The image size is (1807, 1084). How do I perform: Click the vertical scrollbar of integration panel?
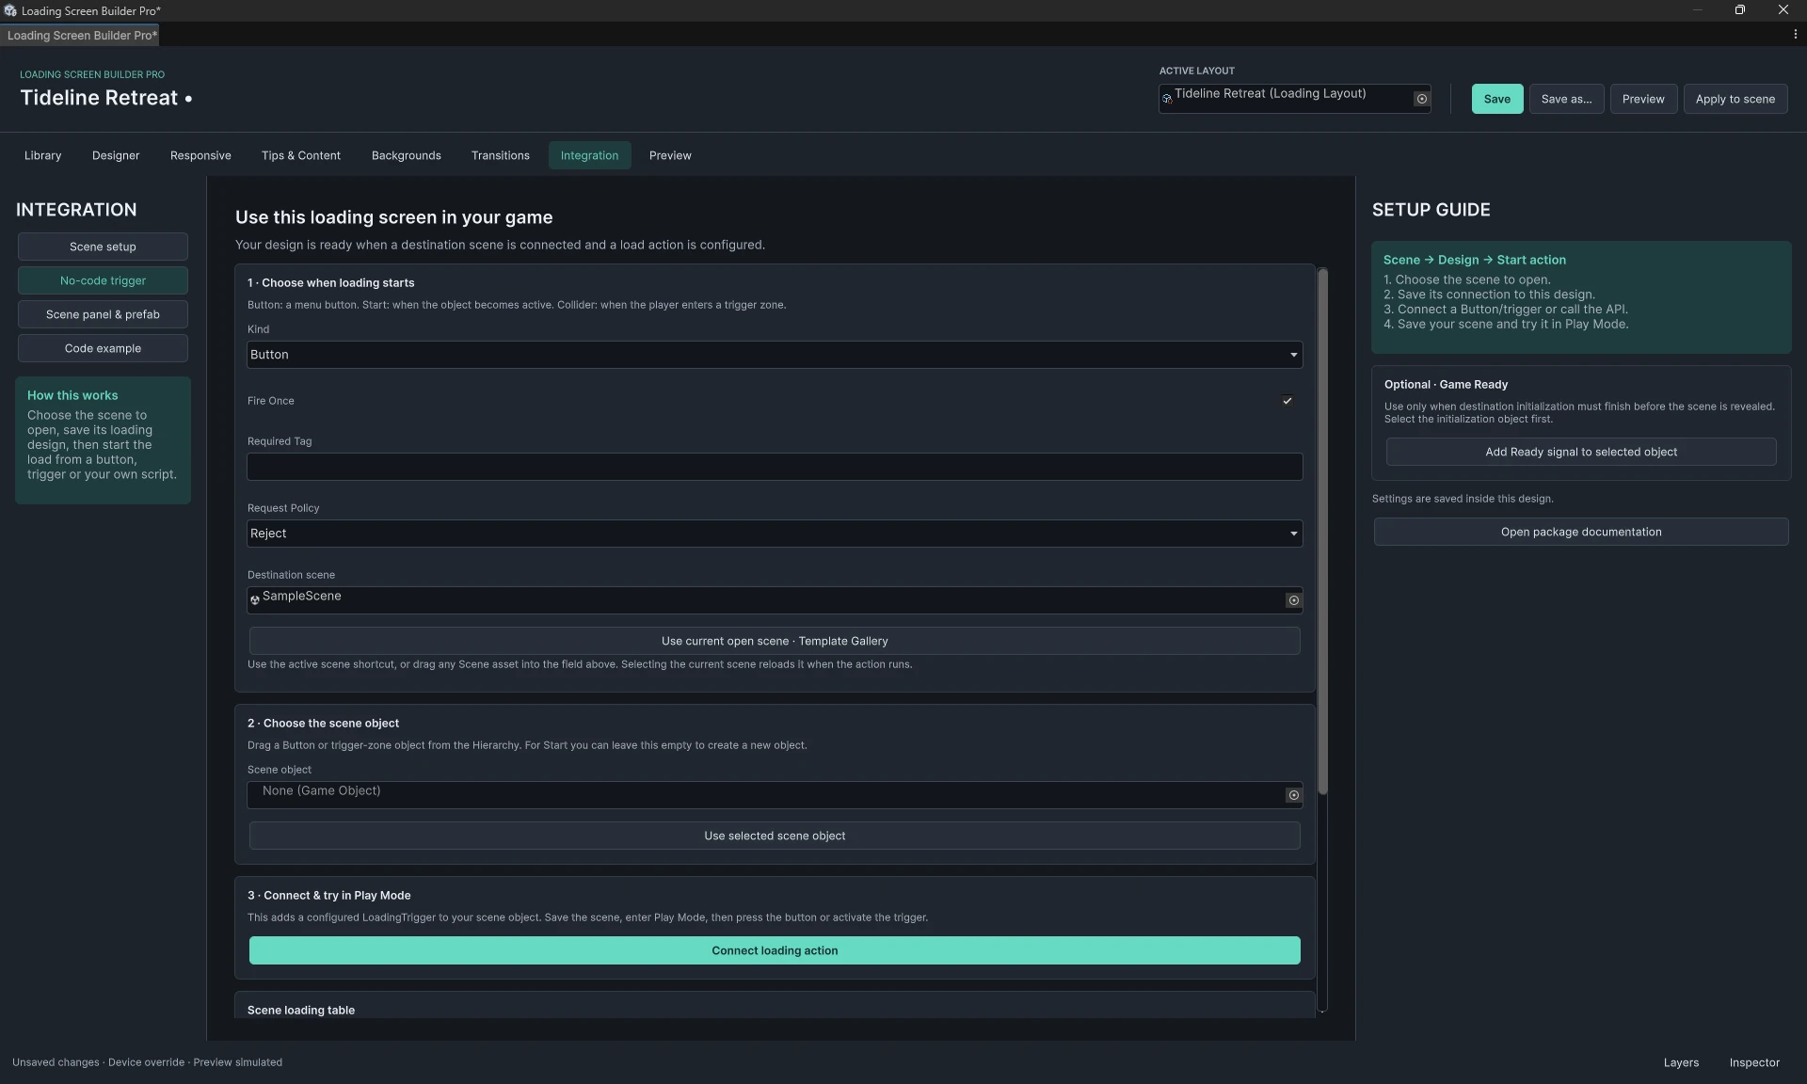click(x=1322, y=532)
